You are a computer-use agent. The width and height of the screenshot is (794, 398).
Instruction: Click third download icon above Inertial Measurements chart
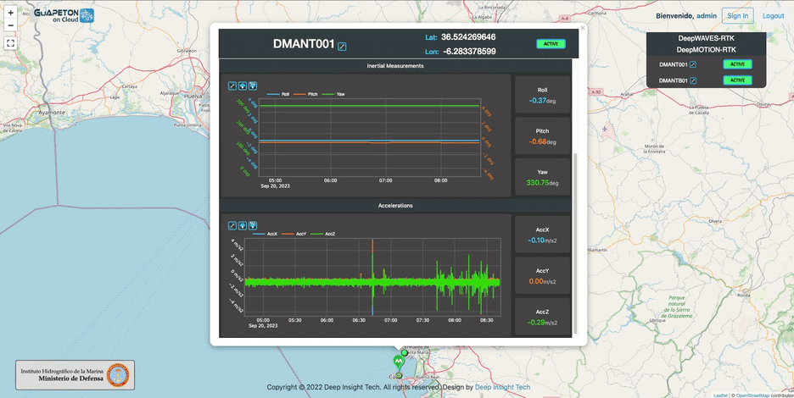click(253, 85)
